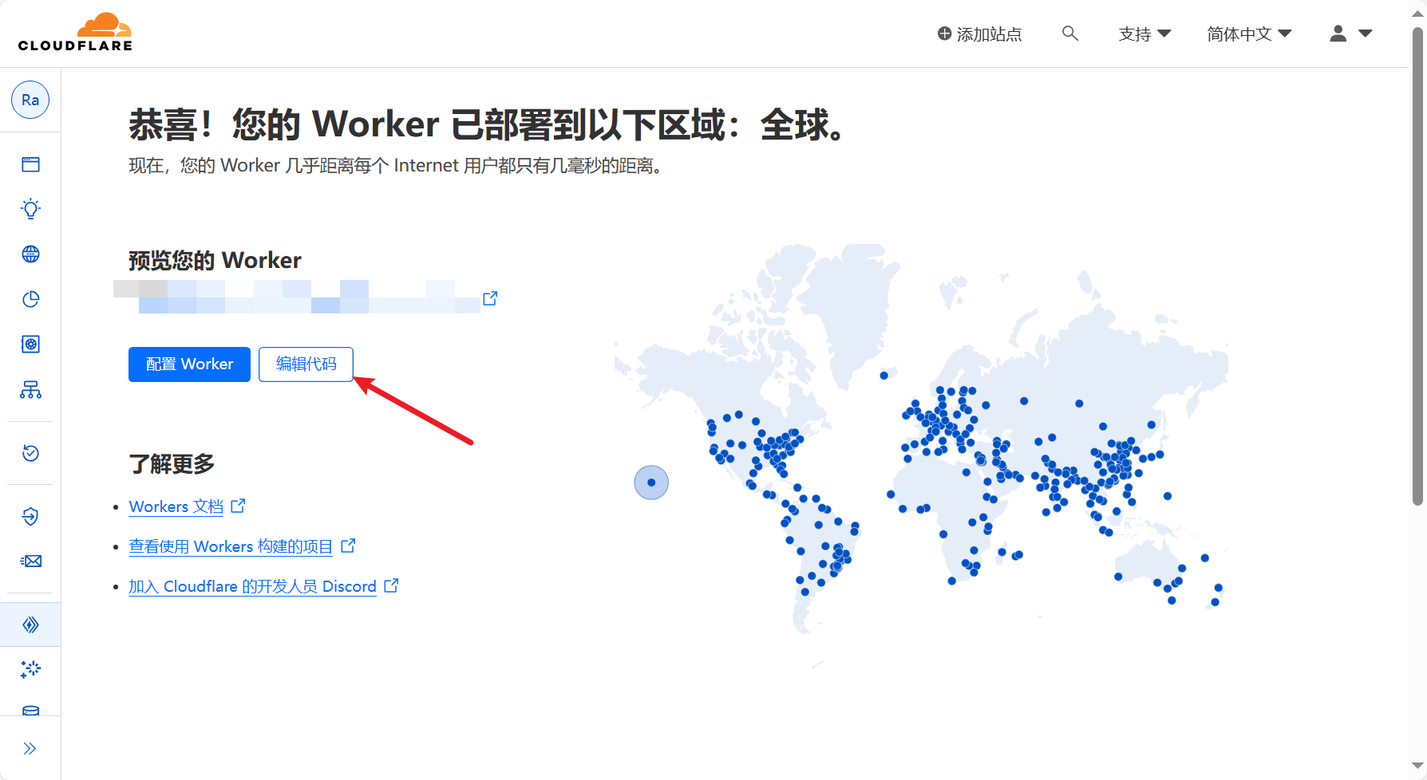Viewport: 1427px width, 780px height.
Task: Open the envelope Email sidebar icon
Action: 30,561
